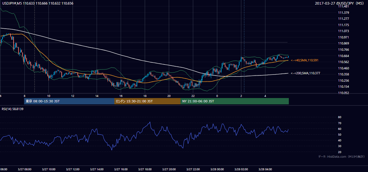
Task: Click RSI scale value 70
Action: (339, 123)
